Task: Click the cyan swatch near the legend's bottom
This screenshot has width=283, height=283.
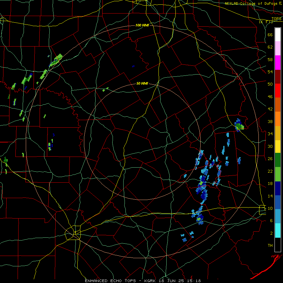Action: [x=278, y=230]
